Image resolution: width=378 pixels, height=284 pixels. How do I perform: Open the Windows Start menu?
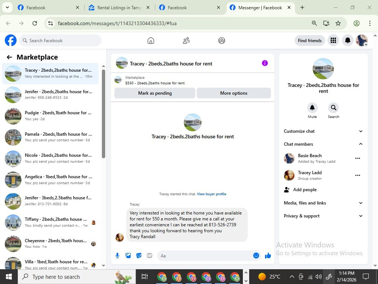9,277
